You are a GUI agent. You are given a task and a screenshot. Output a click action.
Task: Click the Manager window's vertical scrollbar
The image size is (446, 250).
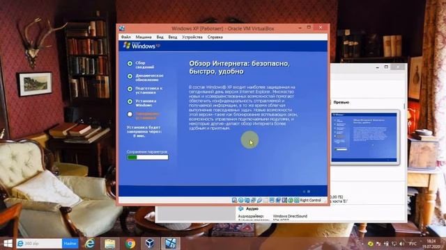(404, 106)
